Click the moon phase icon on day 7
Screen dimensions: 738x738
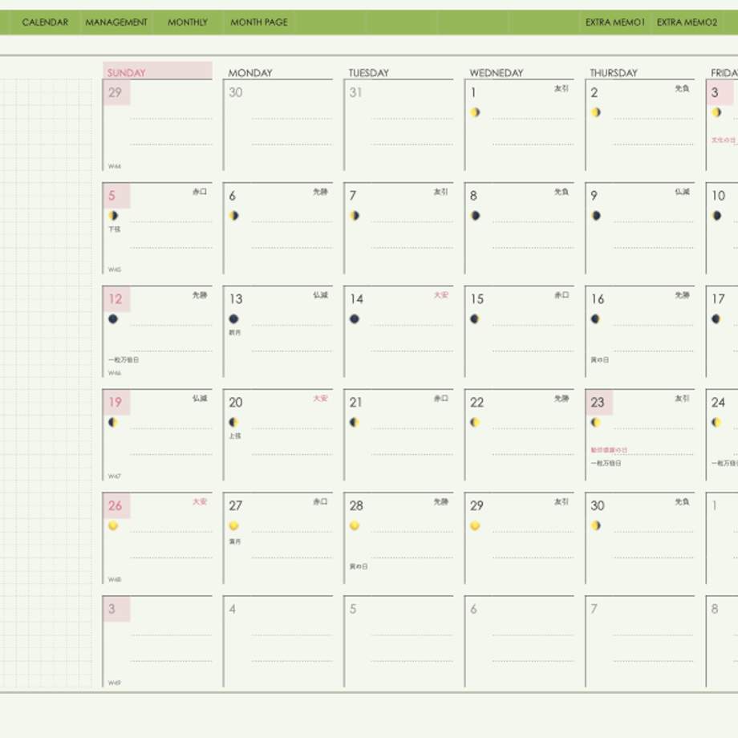point(355,216)
